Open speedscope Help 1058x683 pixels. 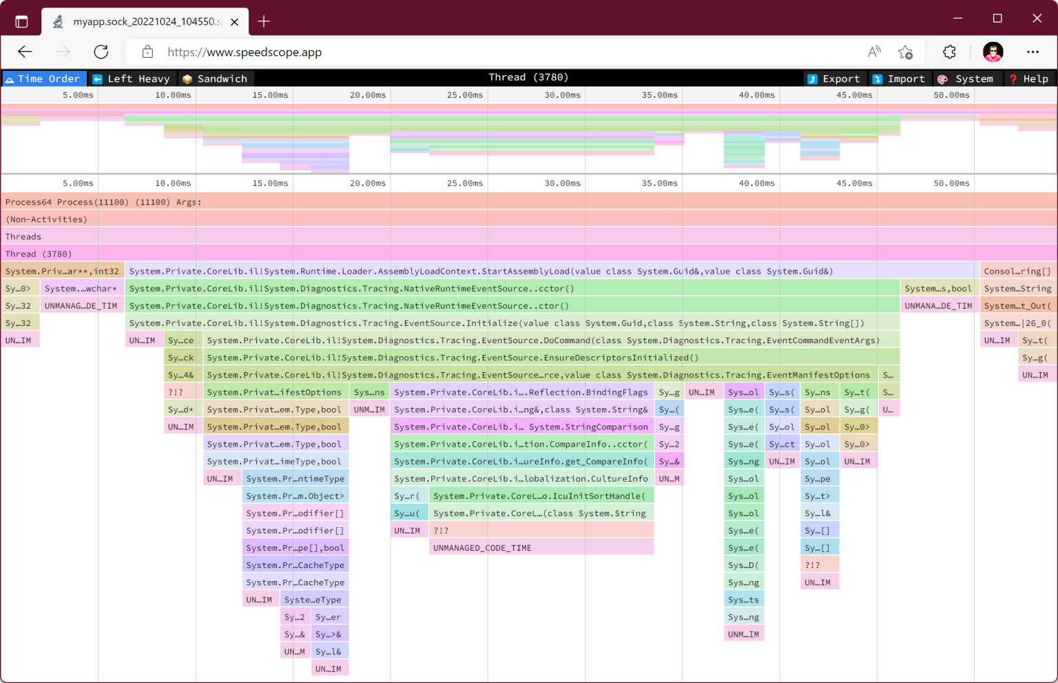pyautogui.click(x=1028, y=79)
